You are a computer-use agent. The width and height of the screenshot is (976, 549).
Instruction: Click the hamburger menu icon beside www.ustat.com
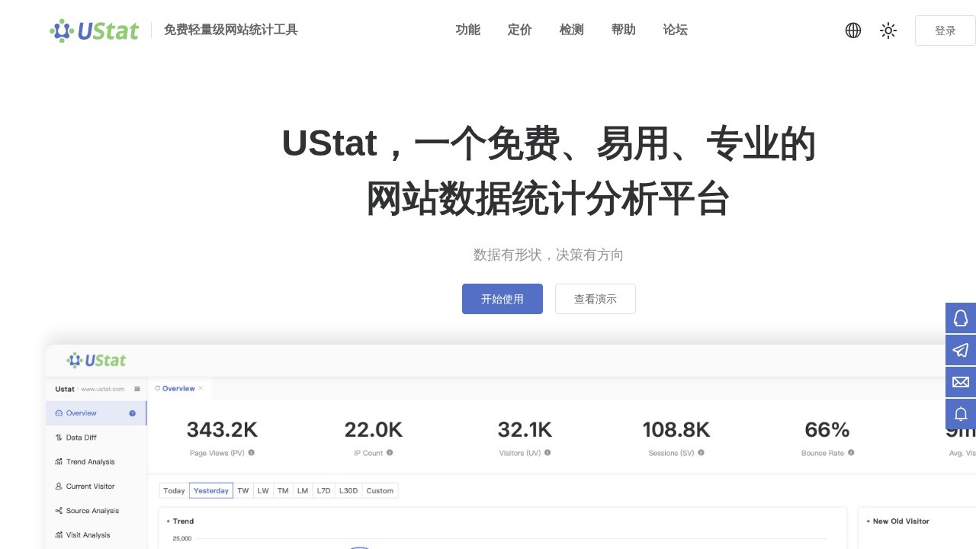(x=137, y=389)
